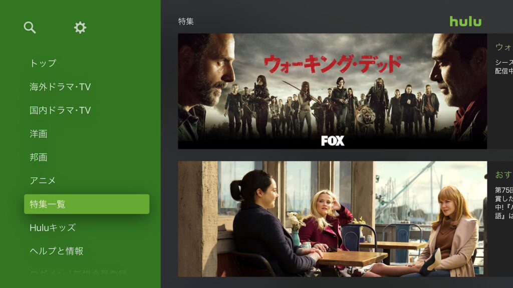Select 洋画 in the sidebar
The image size is (513, 288).
[x=39, y=133]
